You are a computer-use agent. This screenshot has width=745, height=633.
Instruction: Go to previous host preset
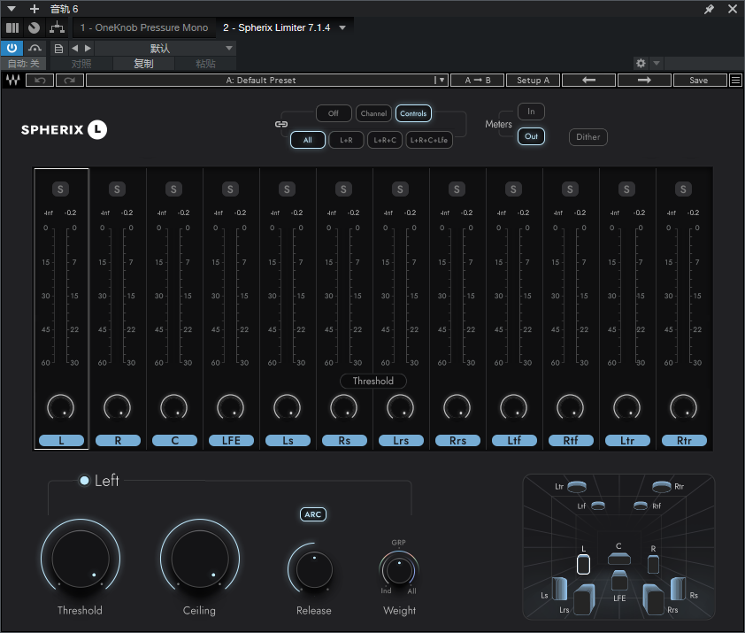click(74, 48)
